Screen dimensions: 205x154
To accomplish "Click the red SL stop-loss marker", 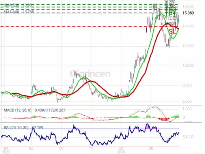I will click(x=172, y=32).
